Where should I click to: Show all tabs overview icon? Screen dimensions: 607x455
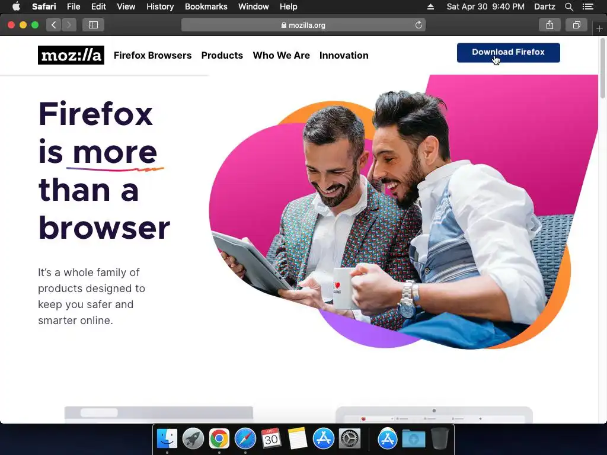(x=576, y=25)
